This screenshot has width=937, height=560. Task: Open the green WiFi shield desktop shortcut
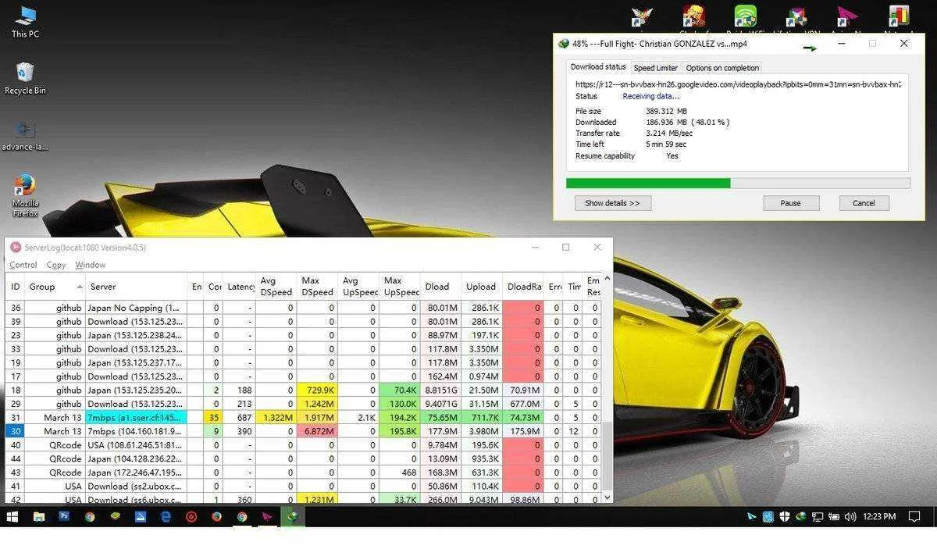point(745,17)
